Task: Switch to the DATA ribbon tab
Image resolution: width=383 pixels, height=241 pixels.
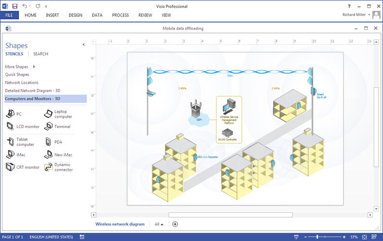Action: click(x=97, y=15)
